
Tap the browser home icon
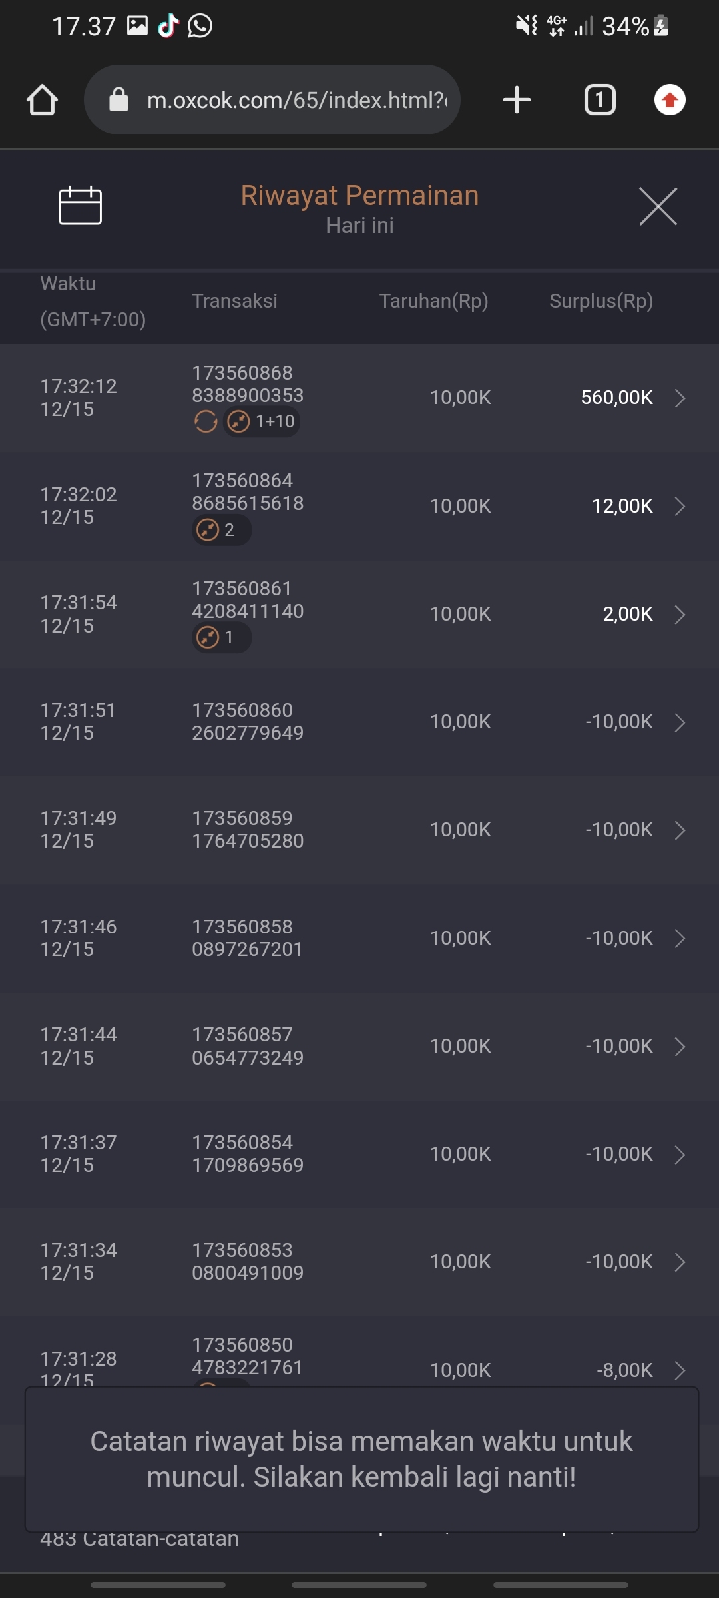(x=42, y=101)
